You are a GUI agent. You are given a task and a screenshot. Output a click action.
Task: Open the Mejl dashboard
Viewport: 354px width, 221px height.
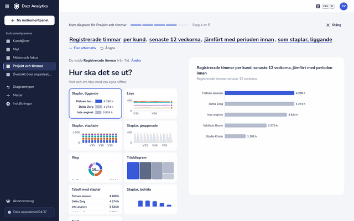[x=29, y=49]
